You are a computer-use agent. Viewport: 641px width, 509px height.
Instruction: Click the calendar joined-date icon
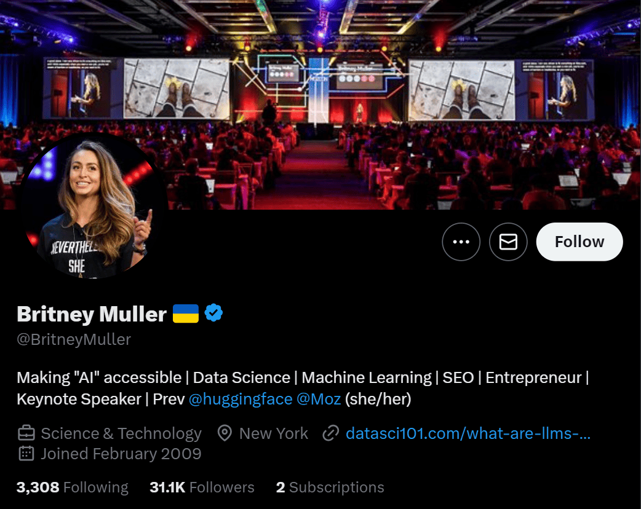tap(26, 454)
